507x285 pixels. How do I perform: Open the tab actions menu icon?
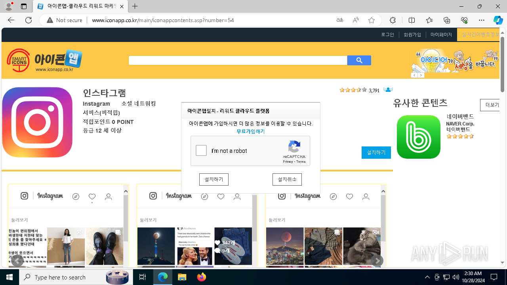[x=24, y=6]
